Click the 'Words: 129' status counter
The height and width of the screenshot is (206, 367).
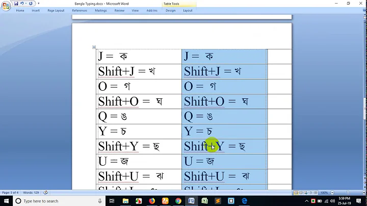tap(31, 193)
